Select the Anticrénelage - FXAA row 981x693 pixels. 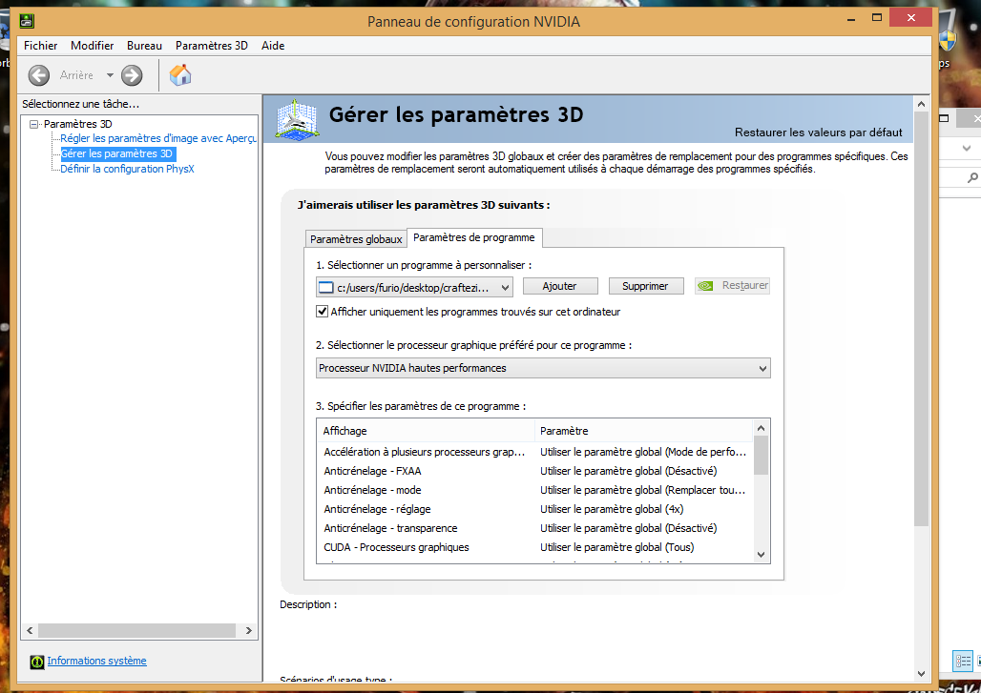coord(535,471)
